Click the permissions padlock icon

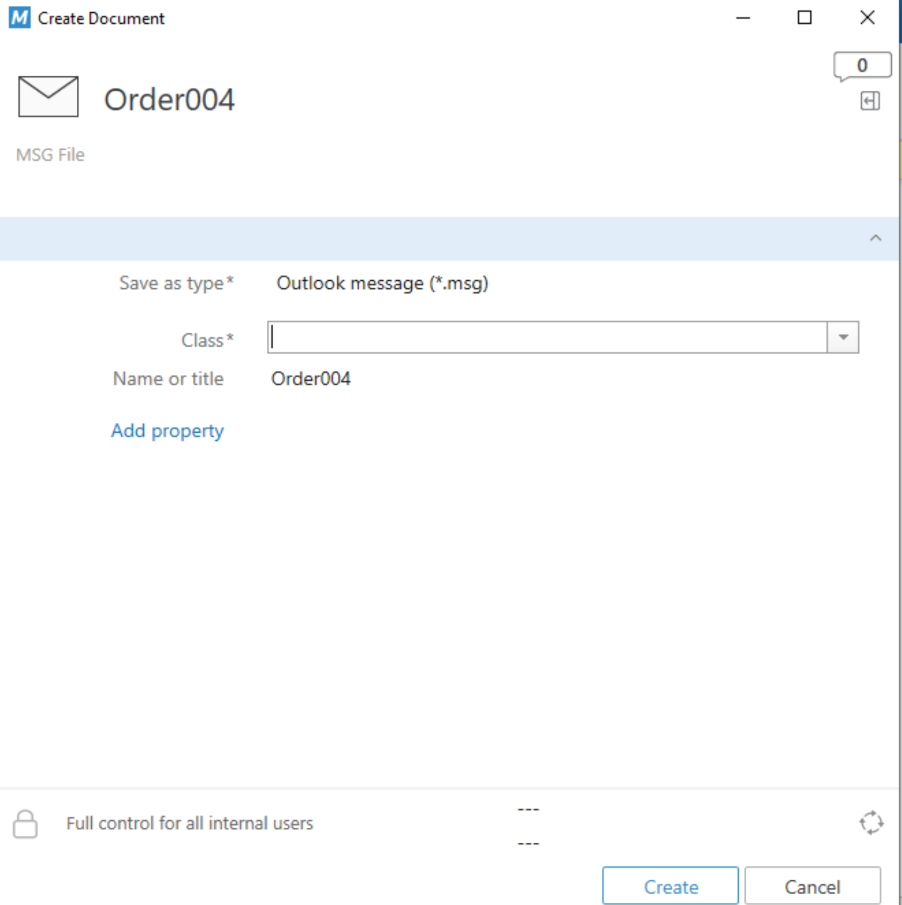coord(25,823)
